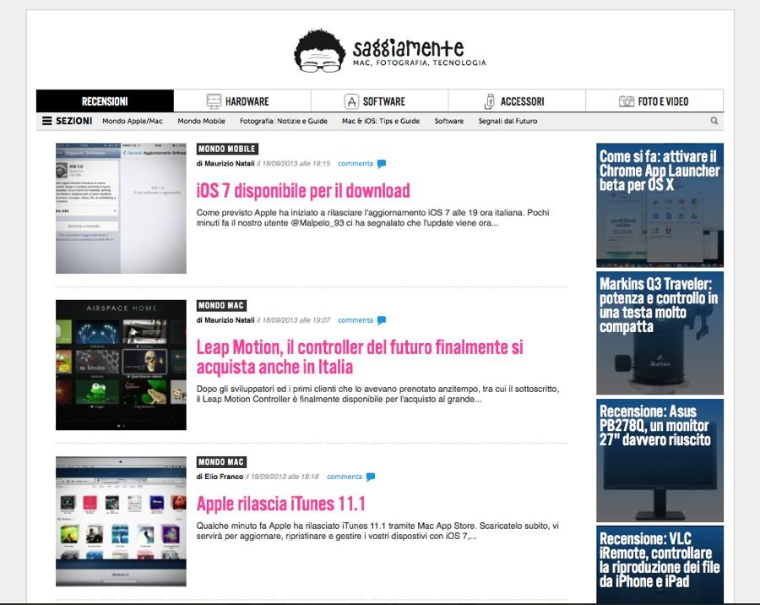Click date 18/09/2013 alle 18:18
This screenshot has width=760, height=605.
click(x=285, y=477)
